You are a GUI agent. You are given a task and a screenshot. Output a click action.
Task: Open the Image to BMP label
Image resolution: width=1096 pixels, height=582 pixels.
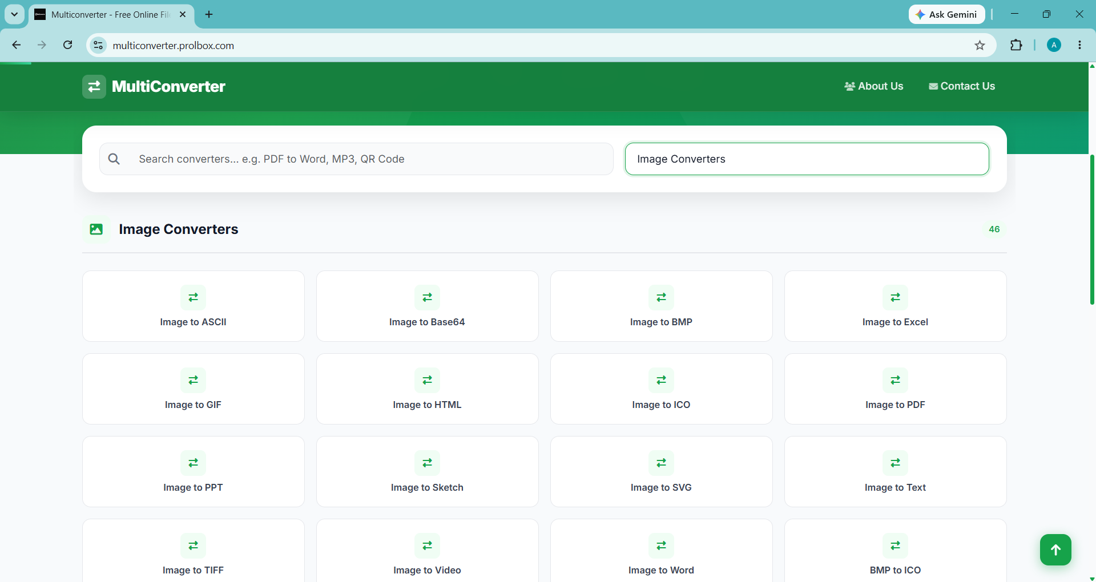click(x=662, y=322)
